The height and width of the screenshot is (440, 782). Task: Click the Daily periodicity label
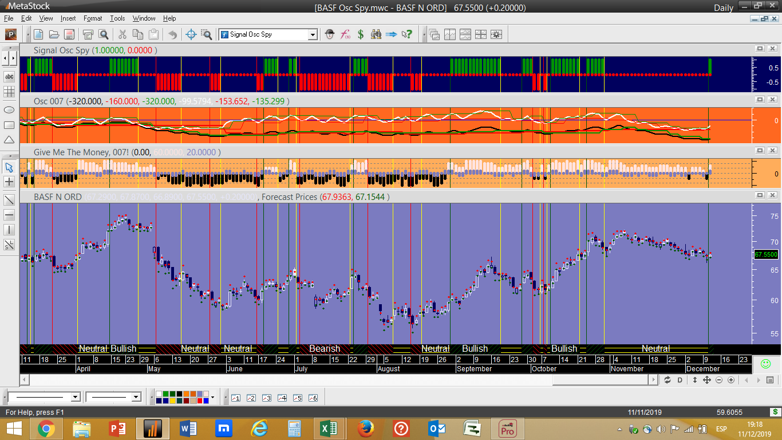point(723,8)
